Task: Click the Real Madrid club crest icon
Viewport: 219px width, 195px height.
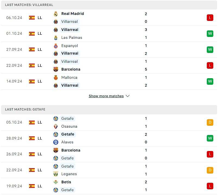Action: (x=56, y=14)
